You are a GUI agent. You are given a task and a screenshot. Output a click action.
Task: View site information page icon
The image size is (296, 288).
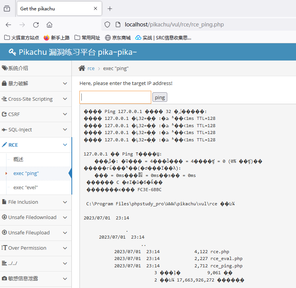point(118,25)
